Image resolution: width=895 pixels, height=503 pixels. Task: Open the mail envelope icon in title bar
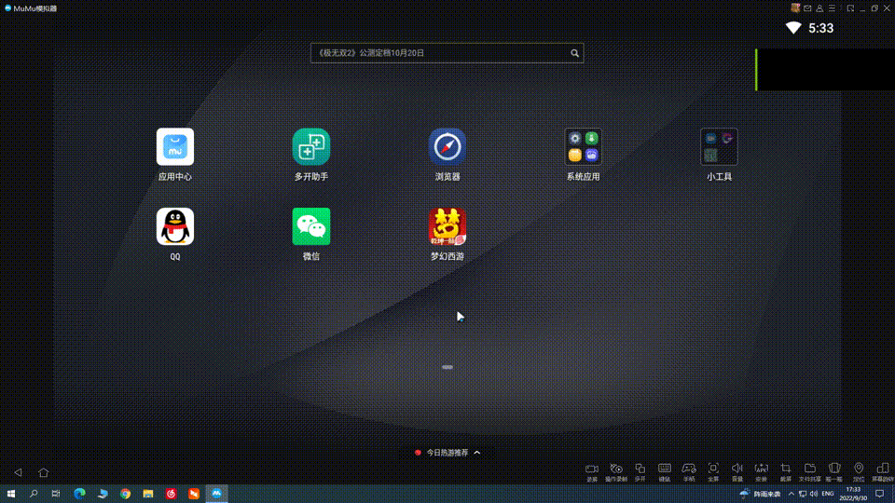(807, 8)
